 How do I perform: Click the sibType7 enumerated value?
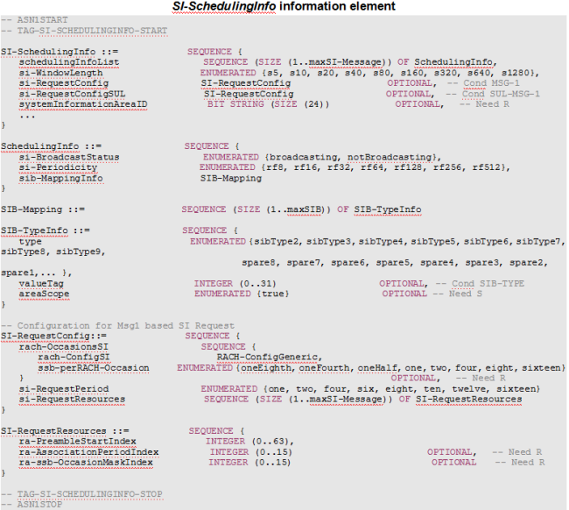[538, 242]
